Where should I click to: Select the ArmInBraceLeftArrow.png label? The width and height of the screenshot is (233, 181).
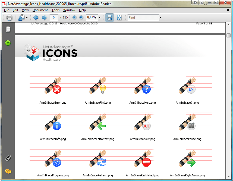[x=98, y=139]
